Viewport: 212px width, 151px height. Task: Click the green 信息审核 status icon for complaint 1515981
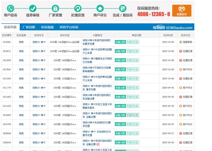tap(181, 42)
